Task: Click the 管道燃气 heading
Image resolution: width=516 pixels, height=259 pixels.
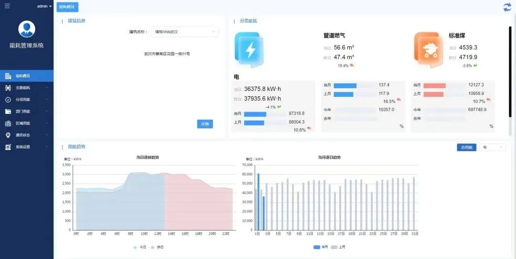Action: 334,35
